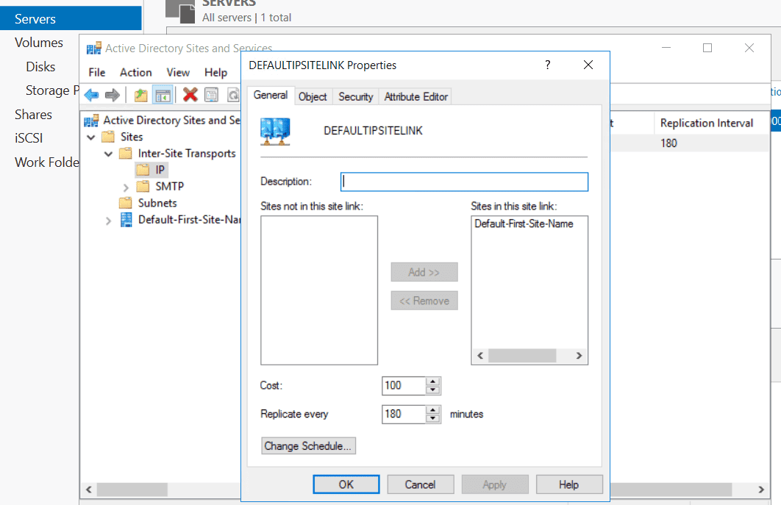
Task: Open iSCSI in Server Manager sidebar
Action: coord(29,138)
